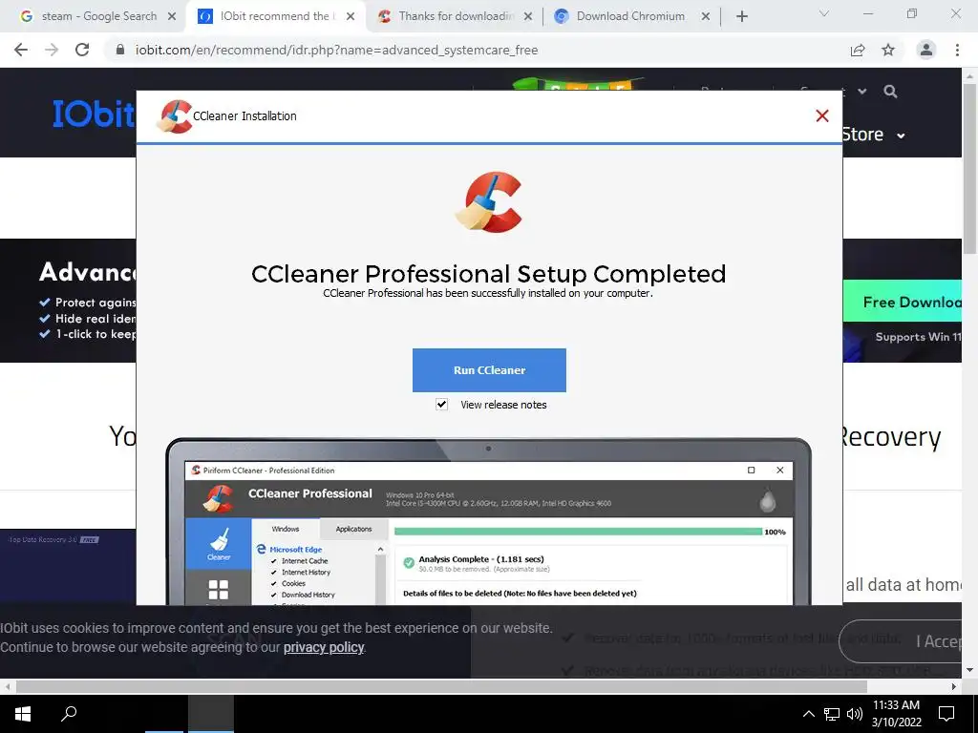This screenshot has height=733, width=978.
Task: Click the Windows tab in preview screenshot
Action: [x=285, y=529]
